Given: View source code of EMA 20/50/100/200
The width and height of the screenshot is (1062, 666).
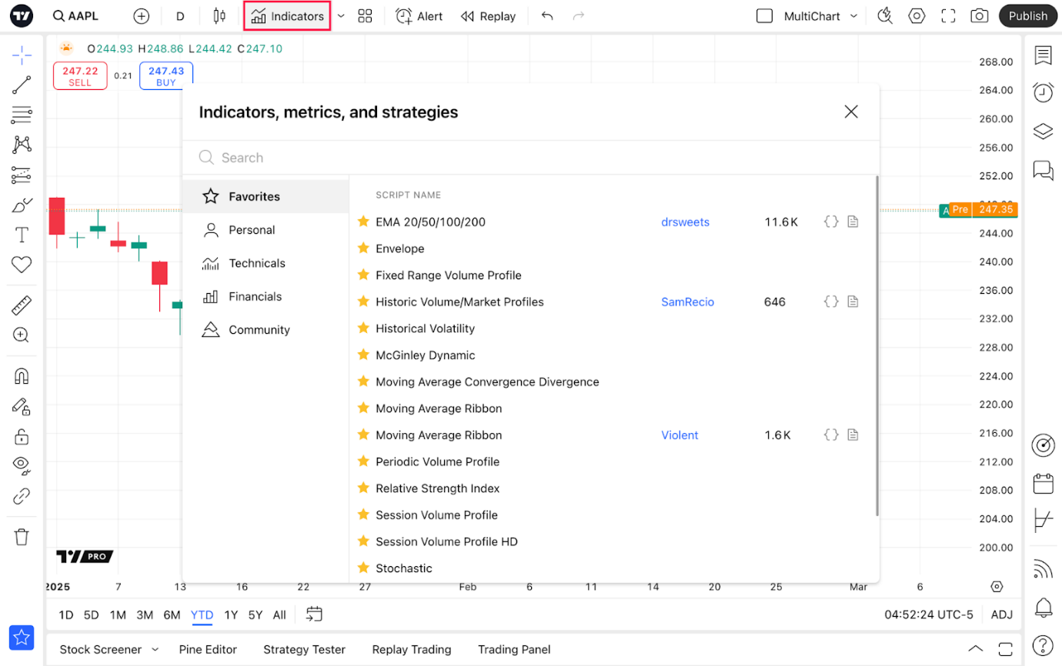Looking at the screenshot, I should (x=831, y=222).
